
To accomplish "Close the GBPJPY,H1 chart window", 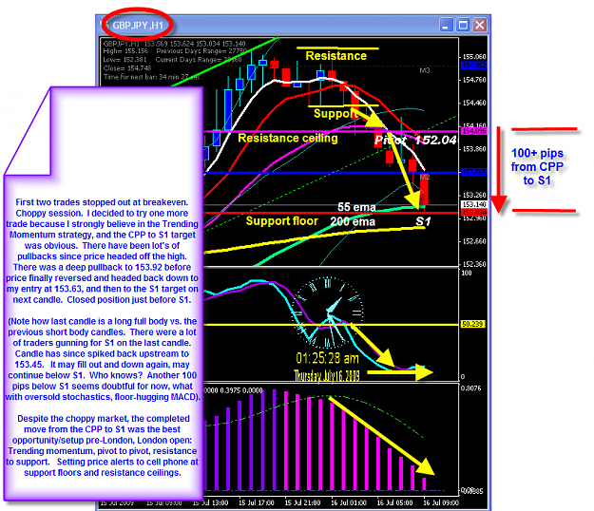I will pos(480,26).
